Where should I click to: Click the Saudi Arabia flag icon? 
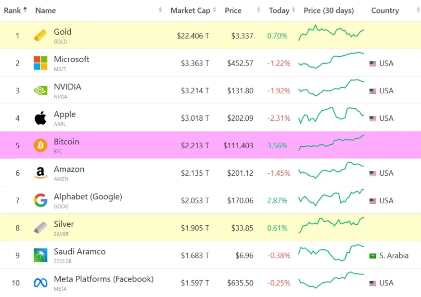(x=373, y=256)
